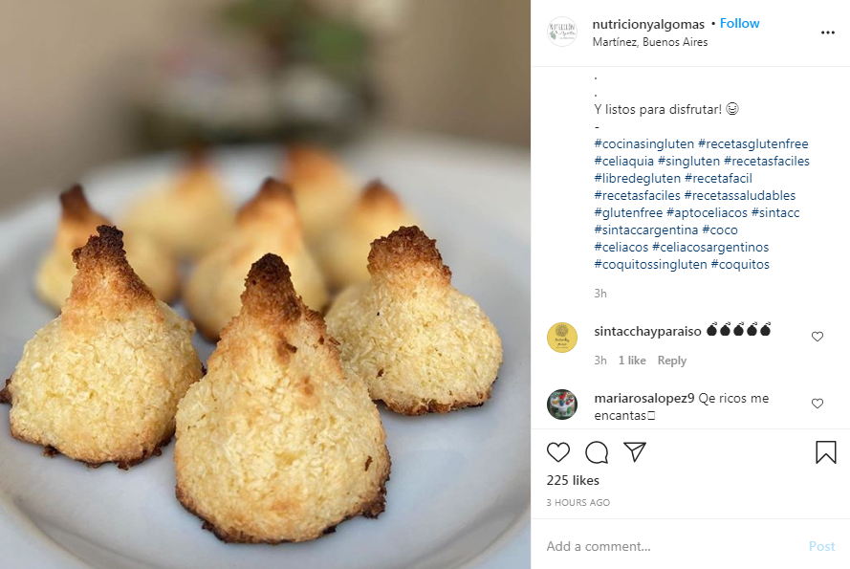The height and width of the screenshot is (569, 850).
Task: Like sintacchayparaiso's comment
Action: click(817, 337)
